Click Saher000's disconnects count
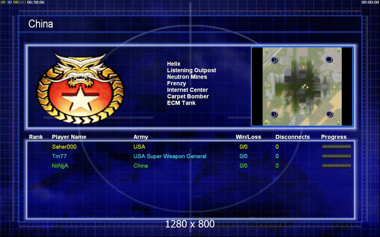This screenshot has width=380, height=237. click(x=277, y=147)
